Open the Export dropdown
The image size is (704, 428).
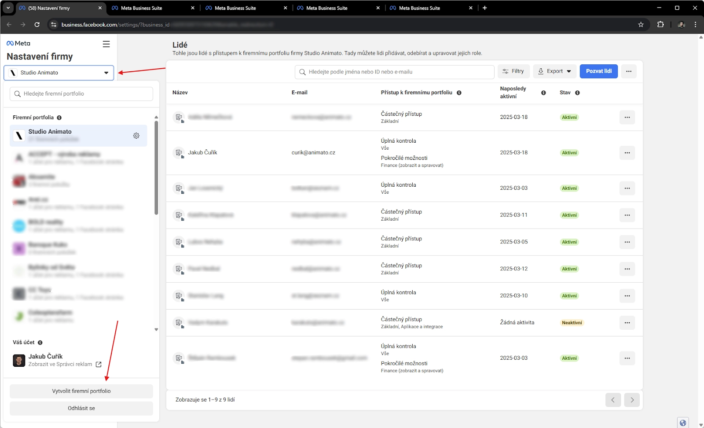pyautogui.click(x=555, y=71)
